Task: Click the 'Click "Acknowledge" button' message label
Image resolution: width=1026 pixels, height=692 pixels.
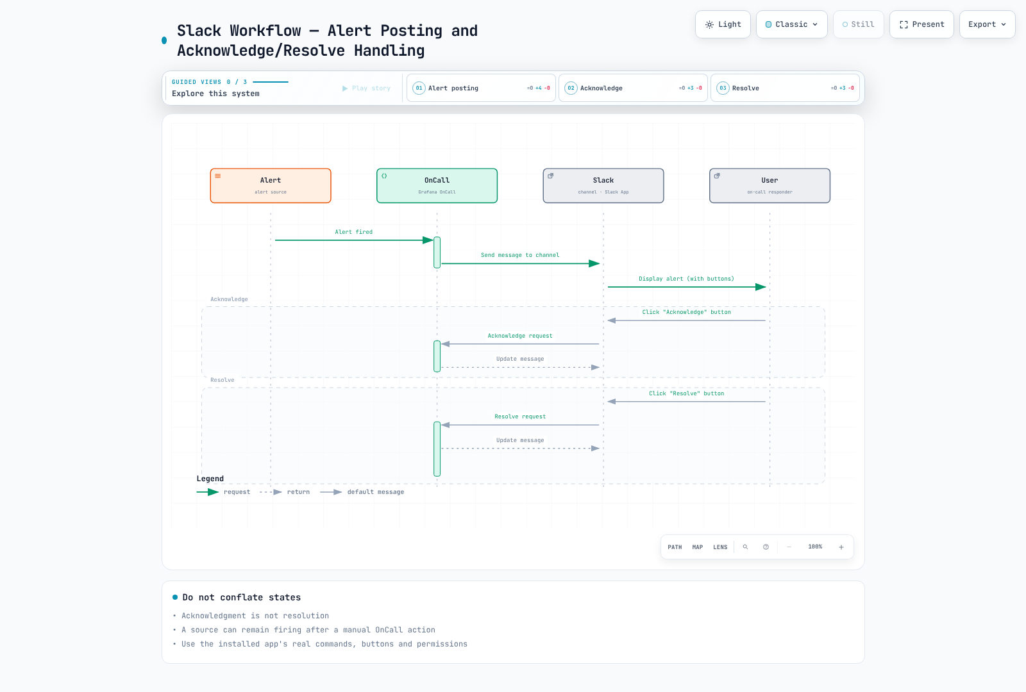Action: 686,312
